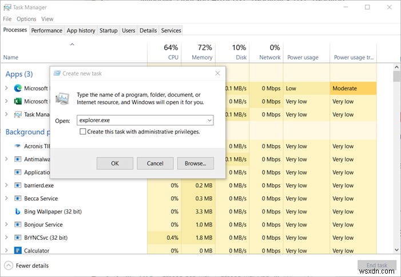Click the Apps (3) group heading

(x=19, y=74)
